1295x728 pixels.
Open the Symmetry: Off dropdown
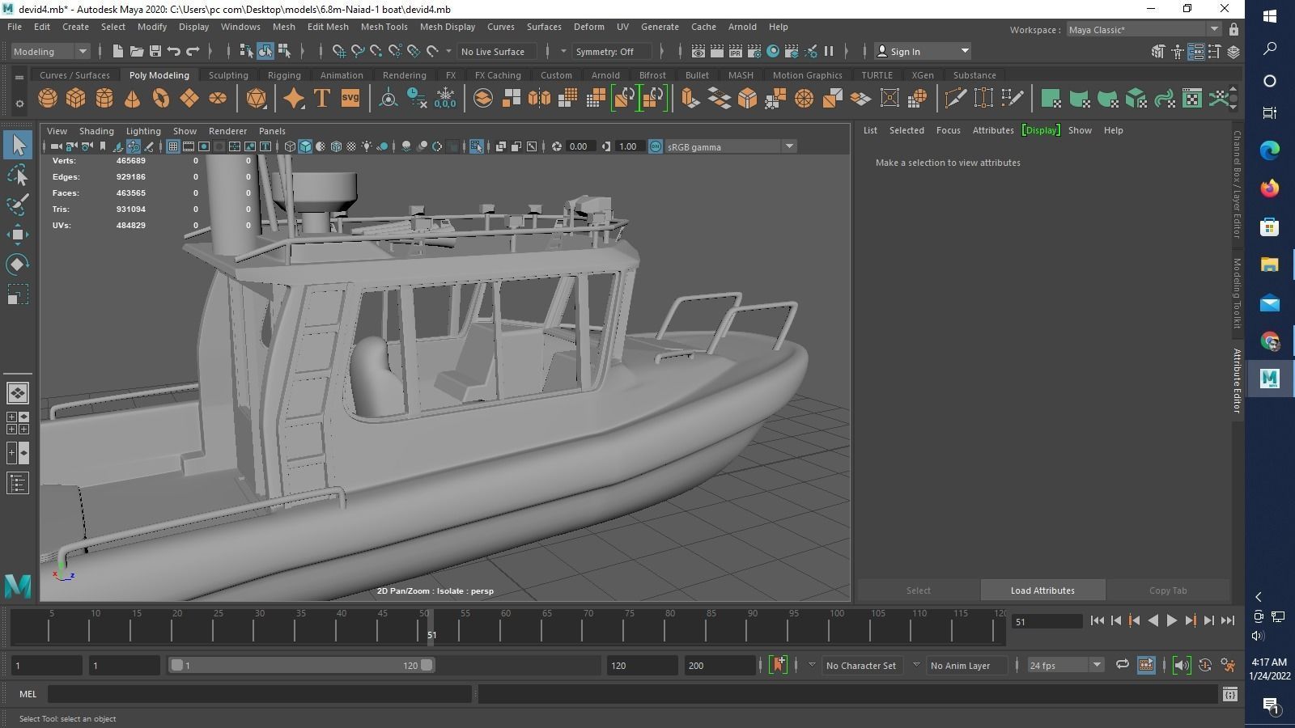[x=611, y=51]
